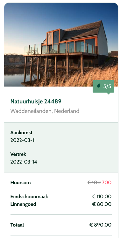
Task: Click the red discounted price 700
Action: [x=107, y=182]
